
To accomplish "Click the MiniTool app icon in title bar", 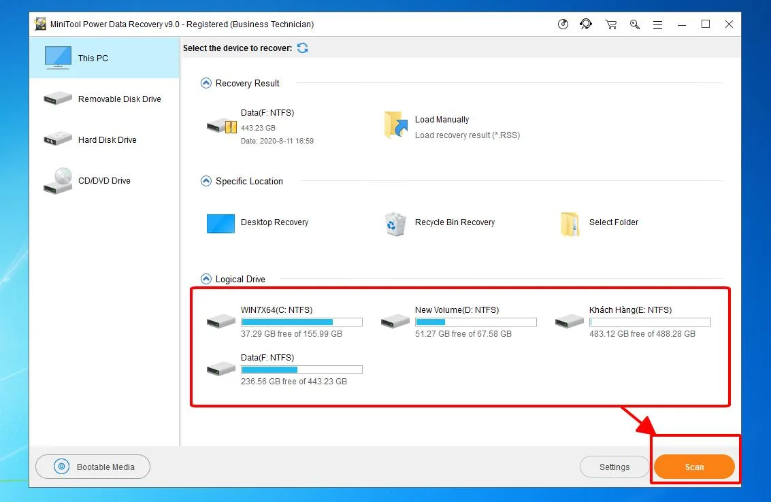I will 40,24.
